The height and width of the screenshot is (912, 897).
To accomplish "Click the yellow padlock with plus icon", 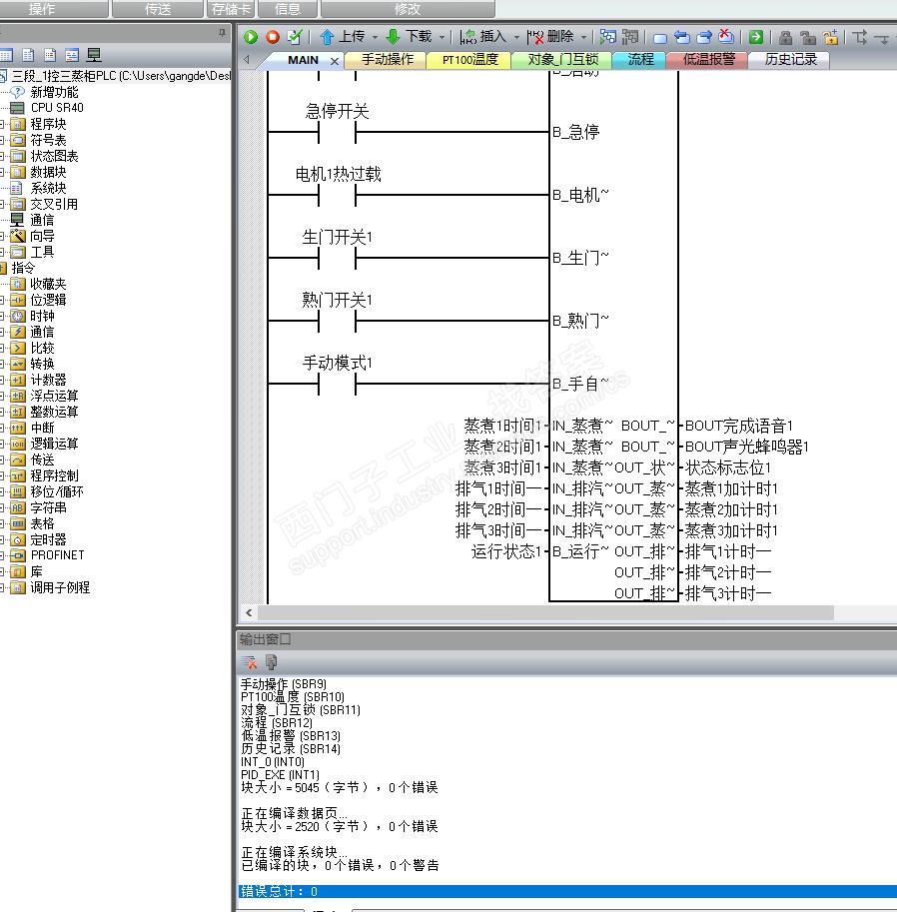I will [830, 37].
